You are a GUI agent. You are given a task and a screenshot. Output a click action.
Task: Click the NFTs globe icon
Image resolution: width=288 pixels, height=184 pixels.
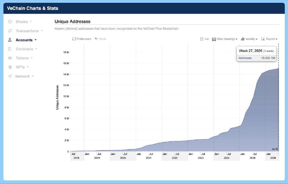tap(10, 67)
